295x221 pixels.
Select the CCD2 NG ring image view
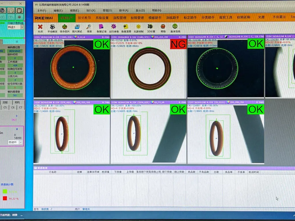point(149,69)
